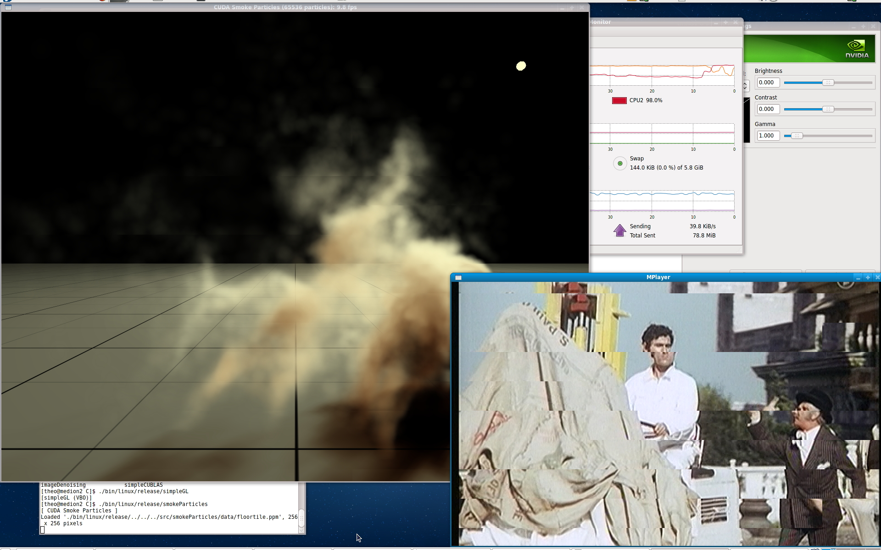Click the '[ CUDA Smoke Particles ]' terminal line
881x550 pixels.
[79, 511]
